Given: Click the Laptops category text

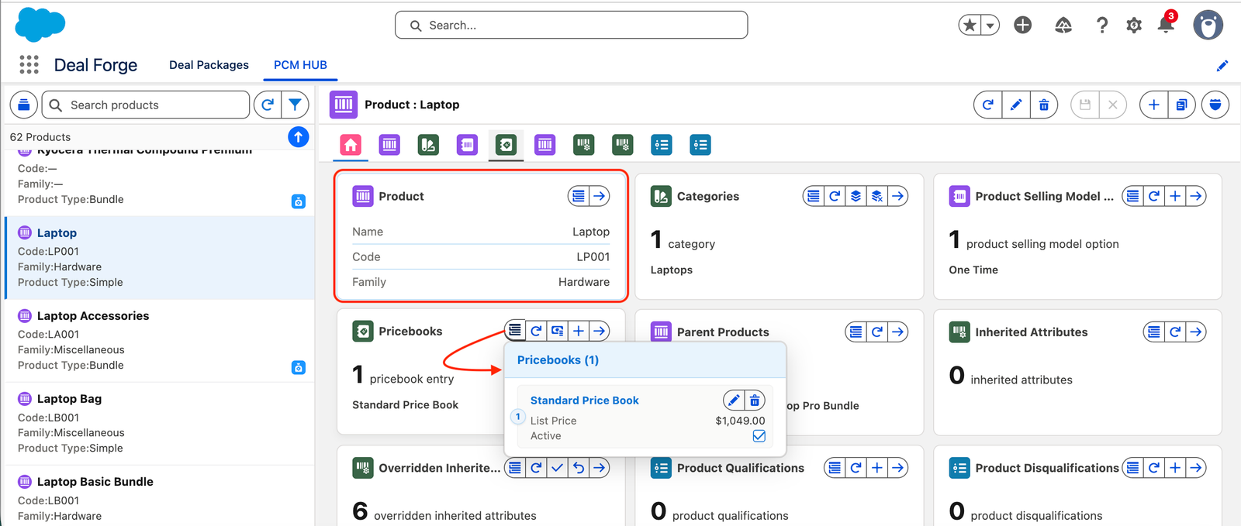Looking at the screenshot, I should click(672, 270).
